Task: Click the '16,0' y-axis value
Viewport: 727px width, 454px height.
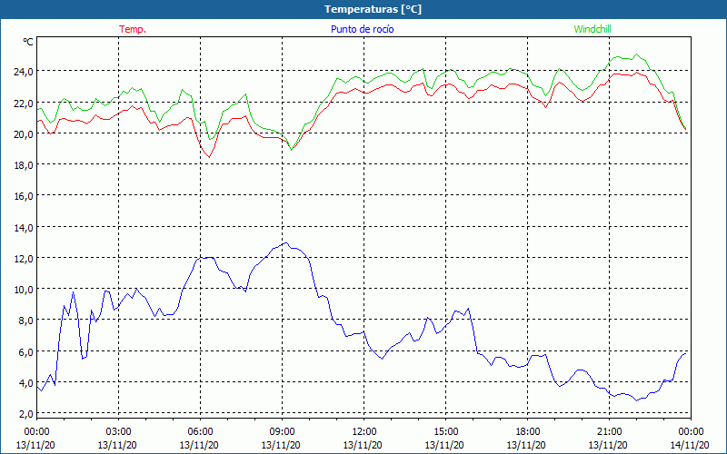Action: [24, 196]
